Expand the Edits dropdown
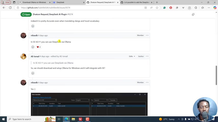218x122 pixels. [132, 56]
